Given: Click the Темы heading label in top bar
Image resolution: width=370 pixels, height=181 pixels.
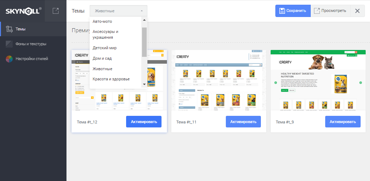Looking at the screenshot, I should coord(78,11).
